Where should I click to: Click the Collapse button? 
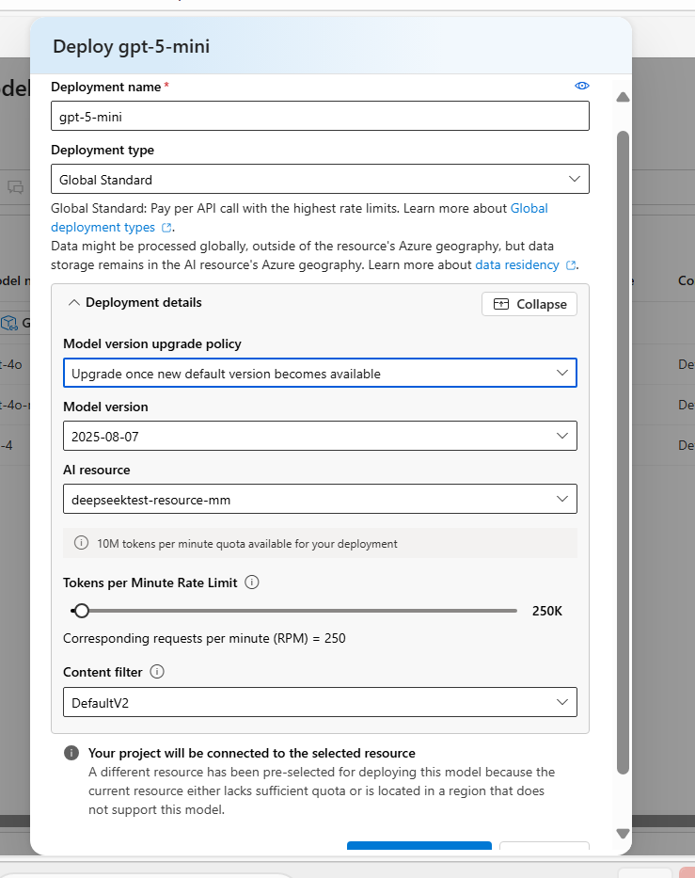pyautogui.click(x=529, y=304)
